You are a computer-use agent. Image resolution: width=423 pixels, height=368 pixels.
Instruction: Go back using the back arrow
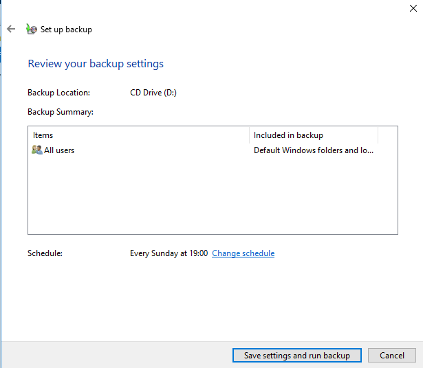(11, 29)
